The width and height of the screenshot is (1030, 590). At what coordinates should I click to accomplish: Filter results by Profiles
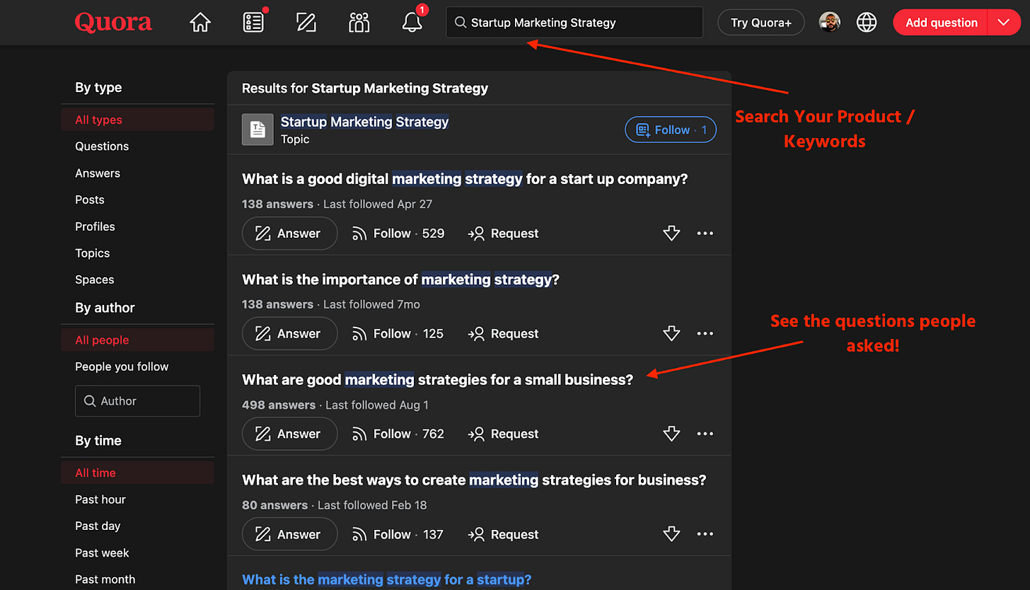[95, 227]
